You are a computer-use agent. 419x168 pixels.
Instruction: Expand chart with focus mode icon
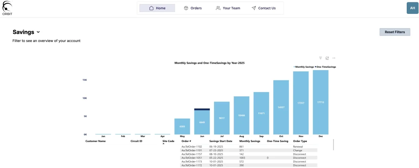pyautogui.click(x=327, y=58)
